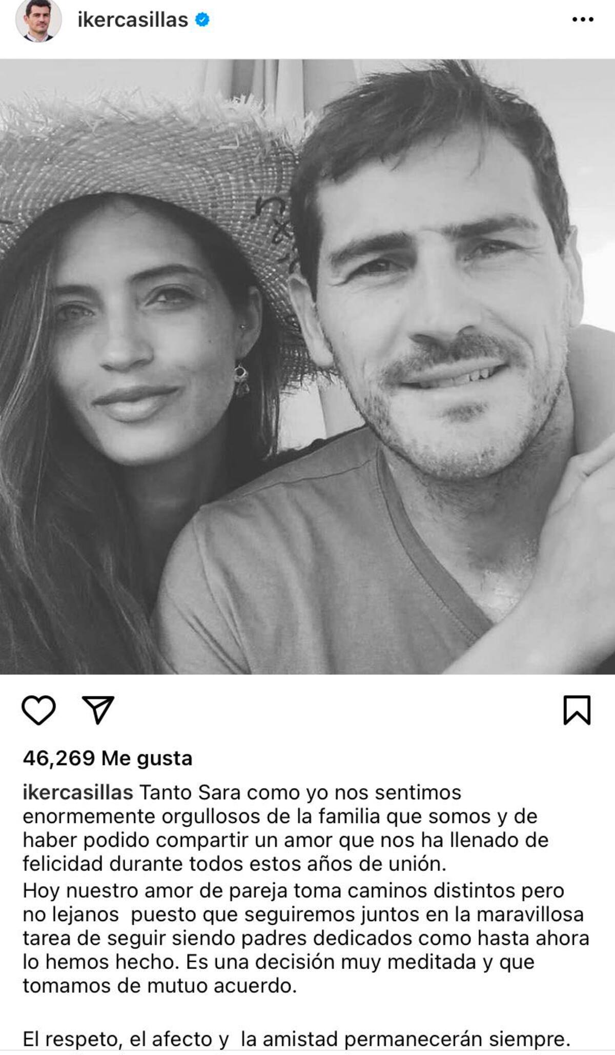Click the paragraph beginning Hoy nuestro amor
This screenshot has height=1055, width=615.
306,938
